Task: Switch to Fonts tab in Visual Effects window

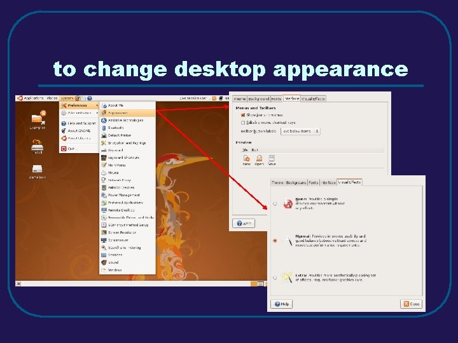Action: point(314,182)
